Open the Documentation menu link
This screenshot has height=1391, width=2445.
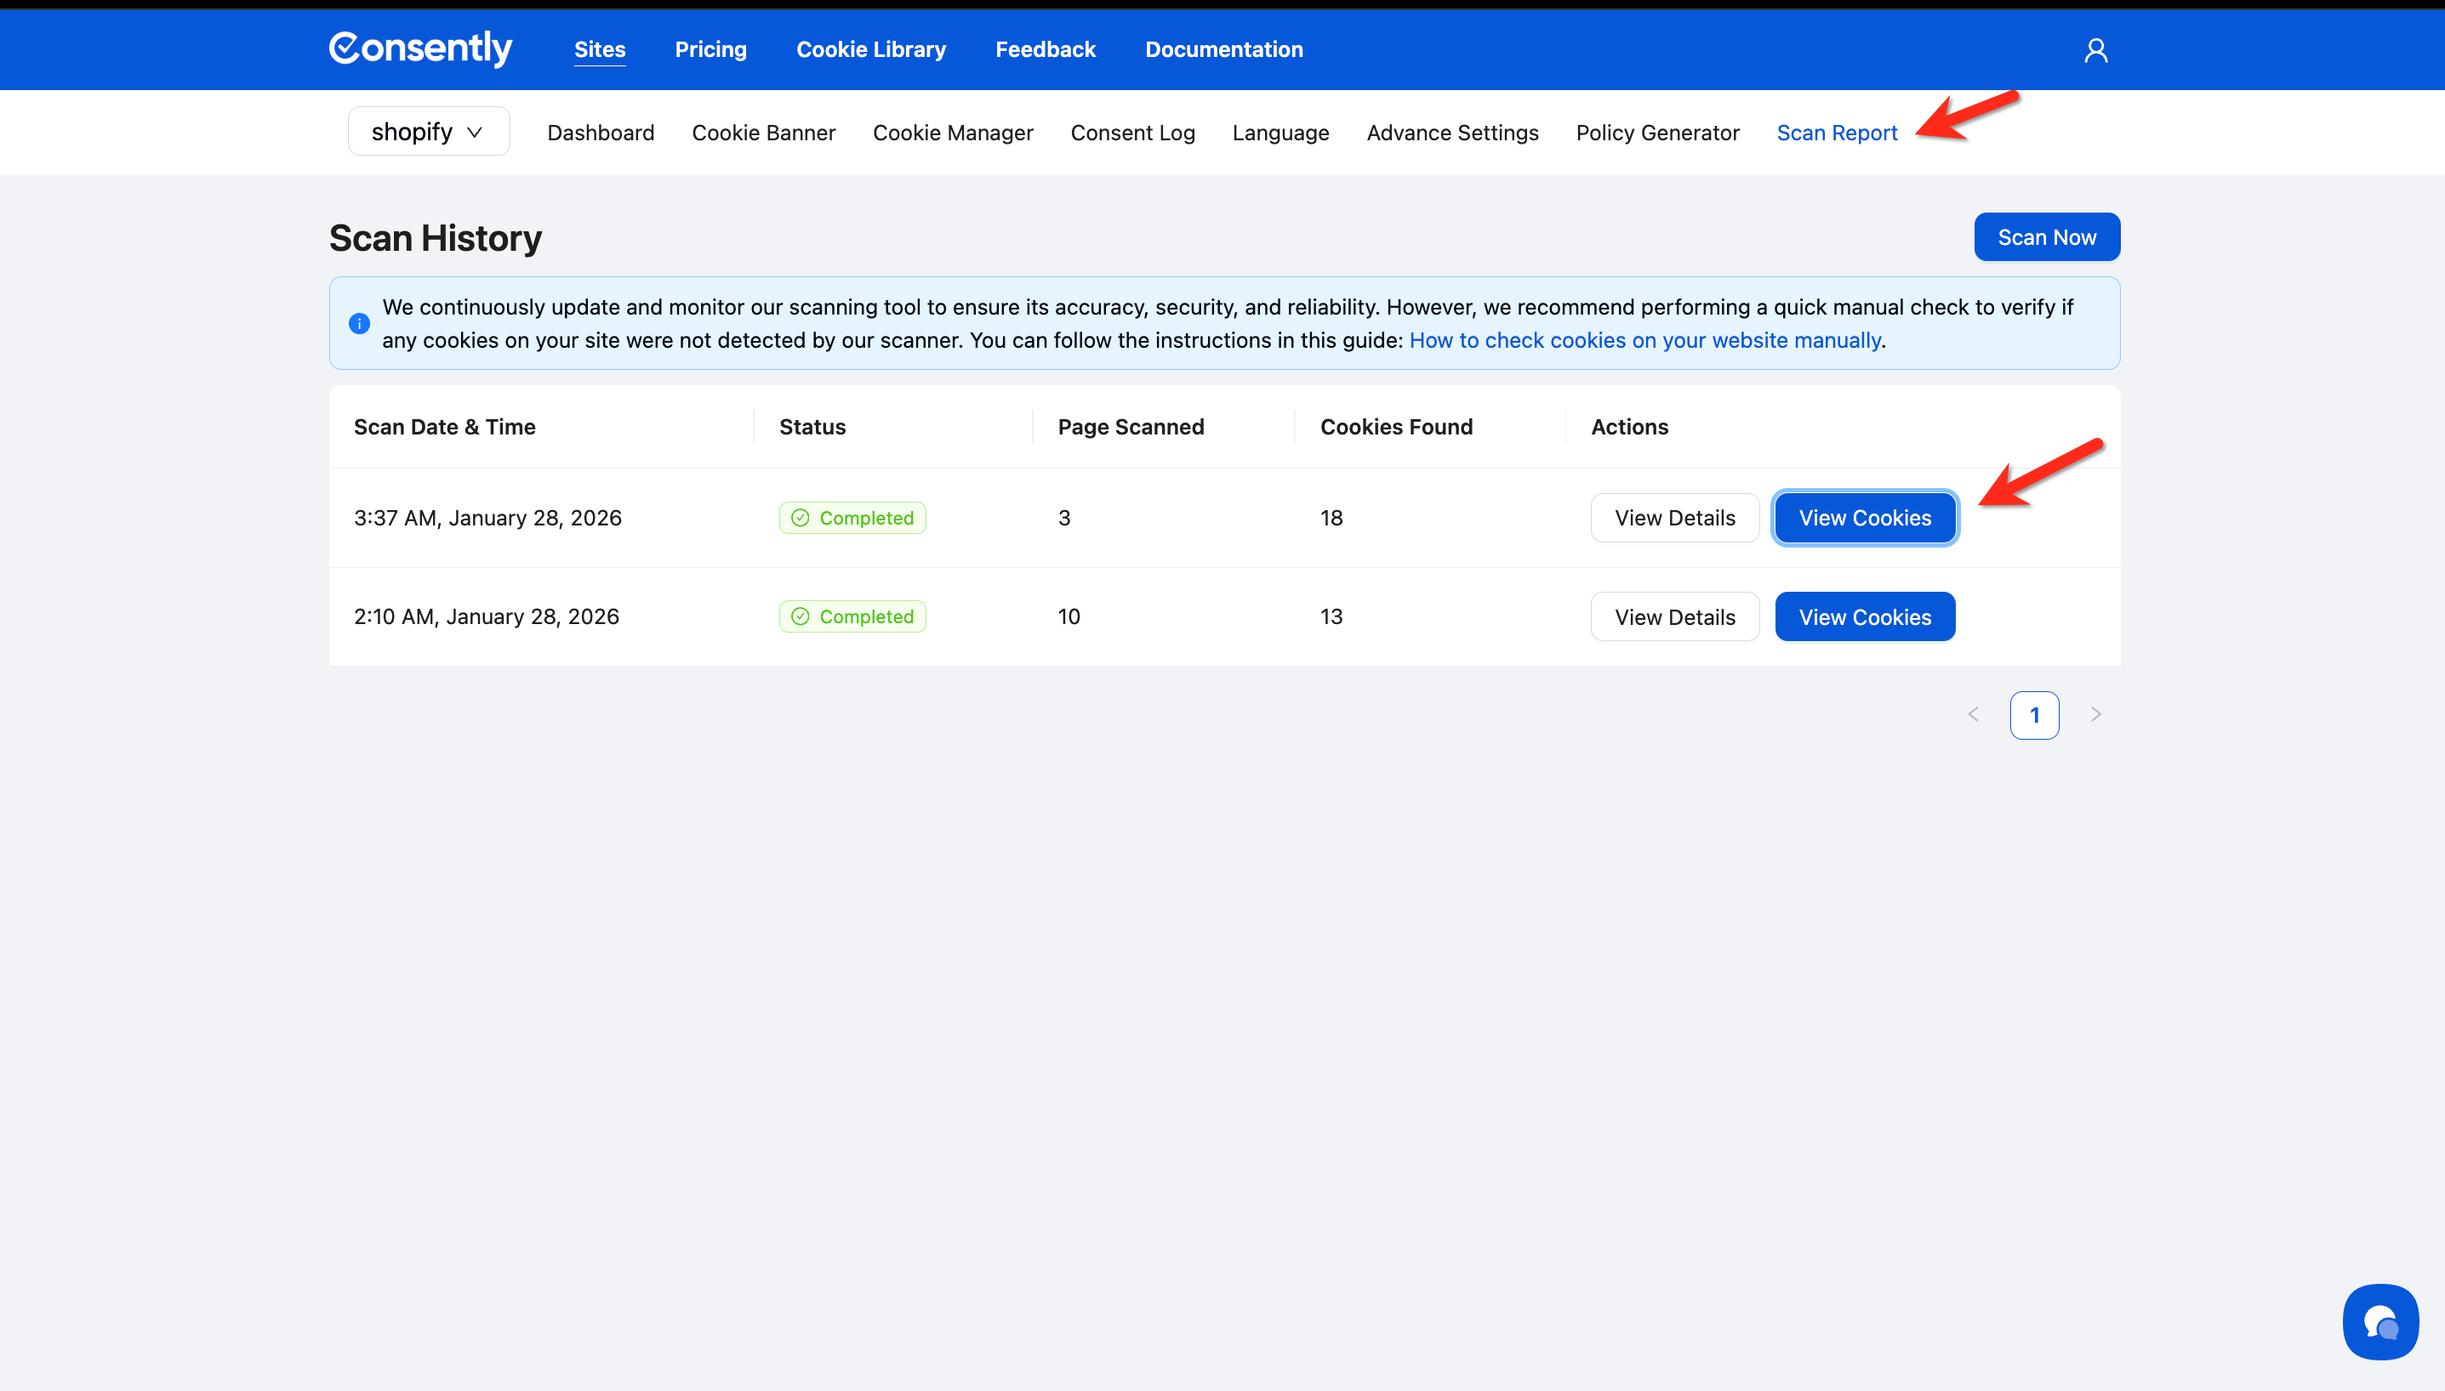coord(1223,49)
